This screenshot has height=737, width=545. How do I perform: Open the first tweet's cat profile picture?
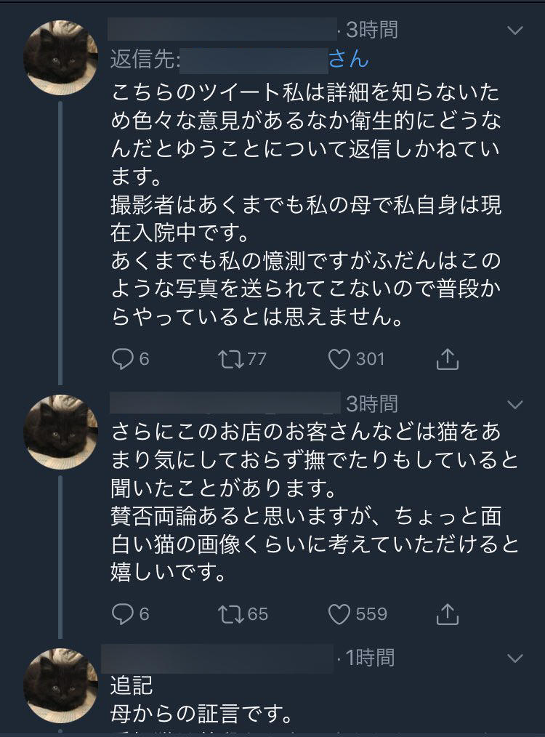pos(61,58)
